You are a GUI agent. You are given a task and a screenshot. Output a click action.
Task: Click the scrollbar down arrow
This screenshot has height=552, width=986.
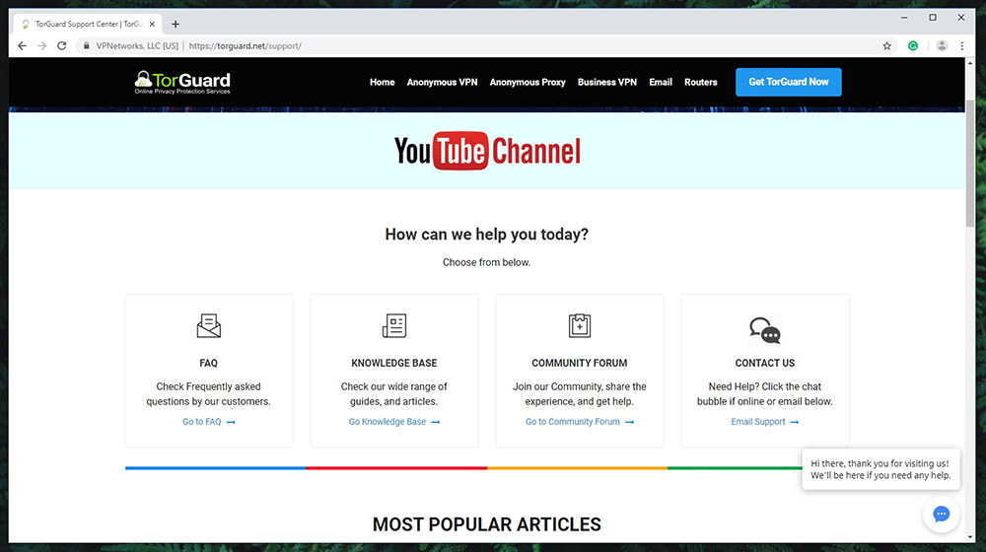970,537
